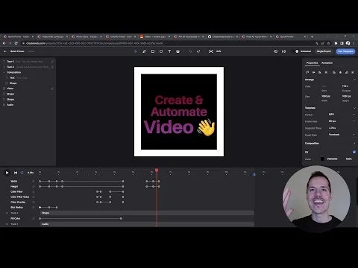Collapse the Template section
The width and height of the screenshot is (358, 268).
click(354, 108)
